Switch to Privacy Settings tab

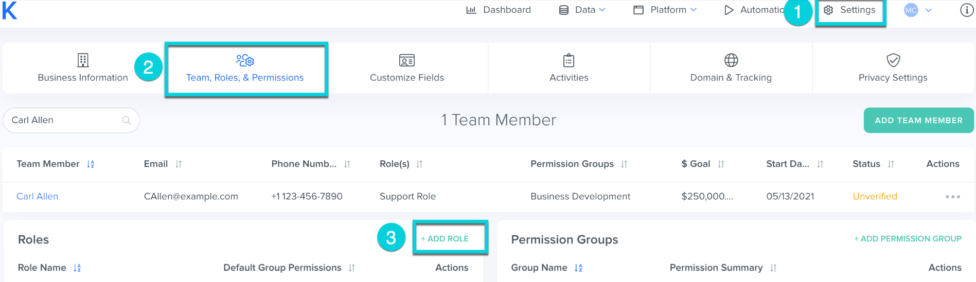(893, 68)
